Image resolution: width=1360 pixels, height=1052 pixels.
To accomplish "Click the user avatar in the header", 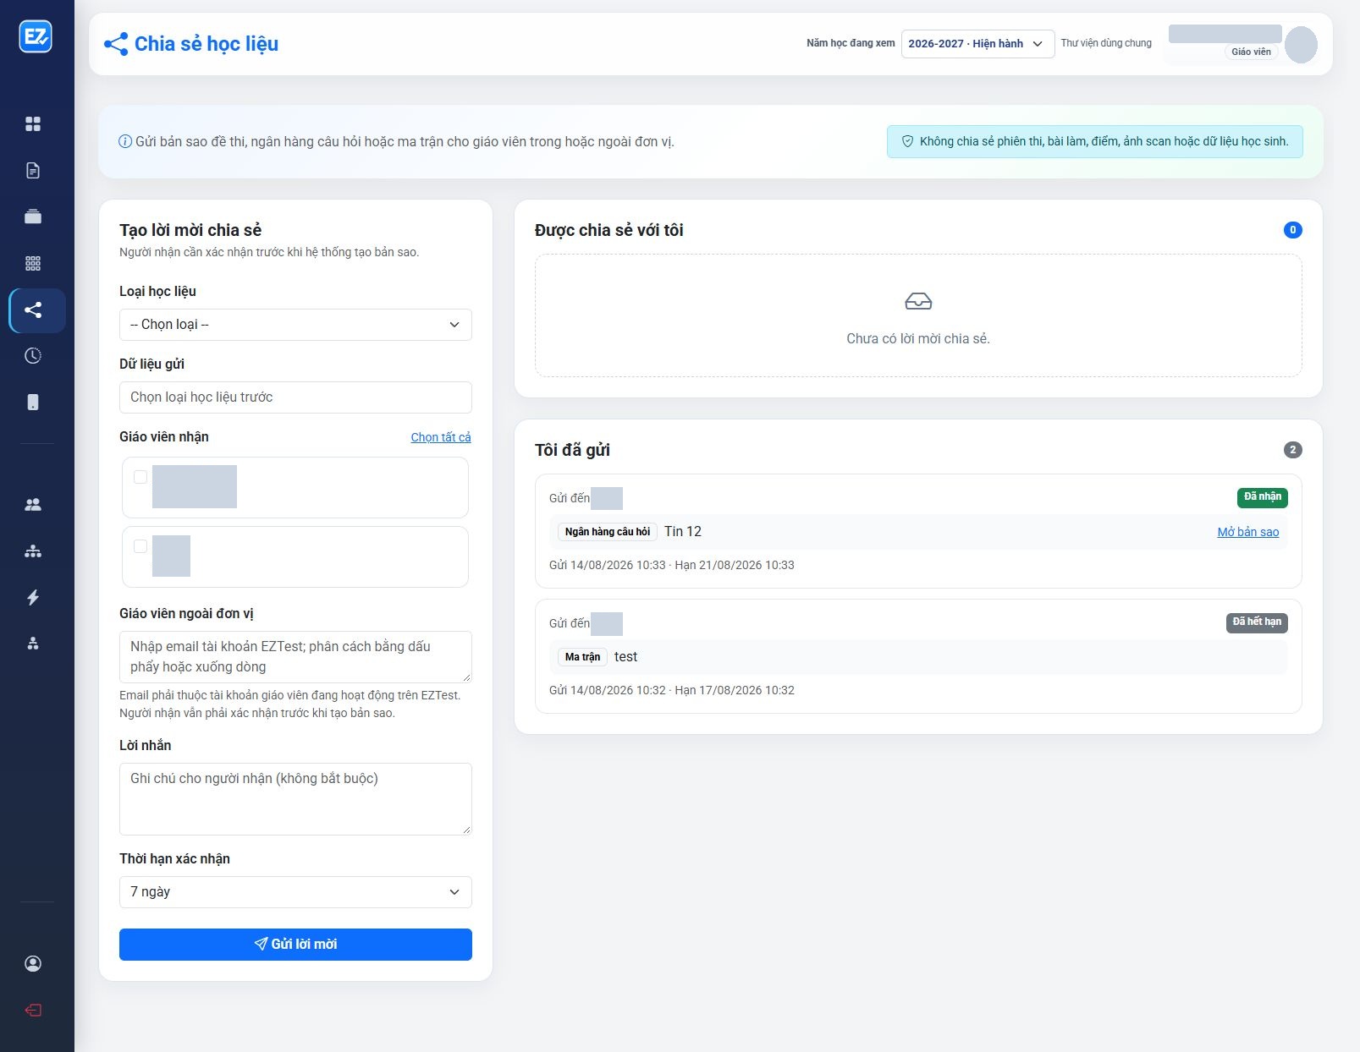I will [1301, 45].
